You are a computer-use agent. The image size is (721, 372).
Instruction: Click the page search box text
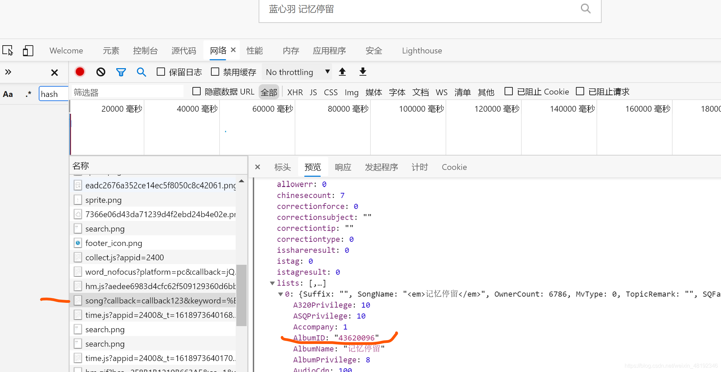(x=301, y=9)
